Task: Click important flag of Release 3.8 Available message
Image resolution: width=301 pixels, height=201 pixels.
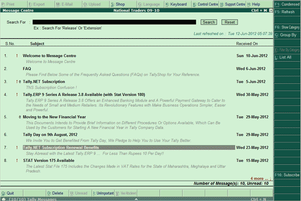Action: tap(17, 95)
